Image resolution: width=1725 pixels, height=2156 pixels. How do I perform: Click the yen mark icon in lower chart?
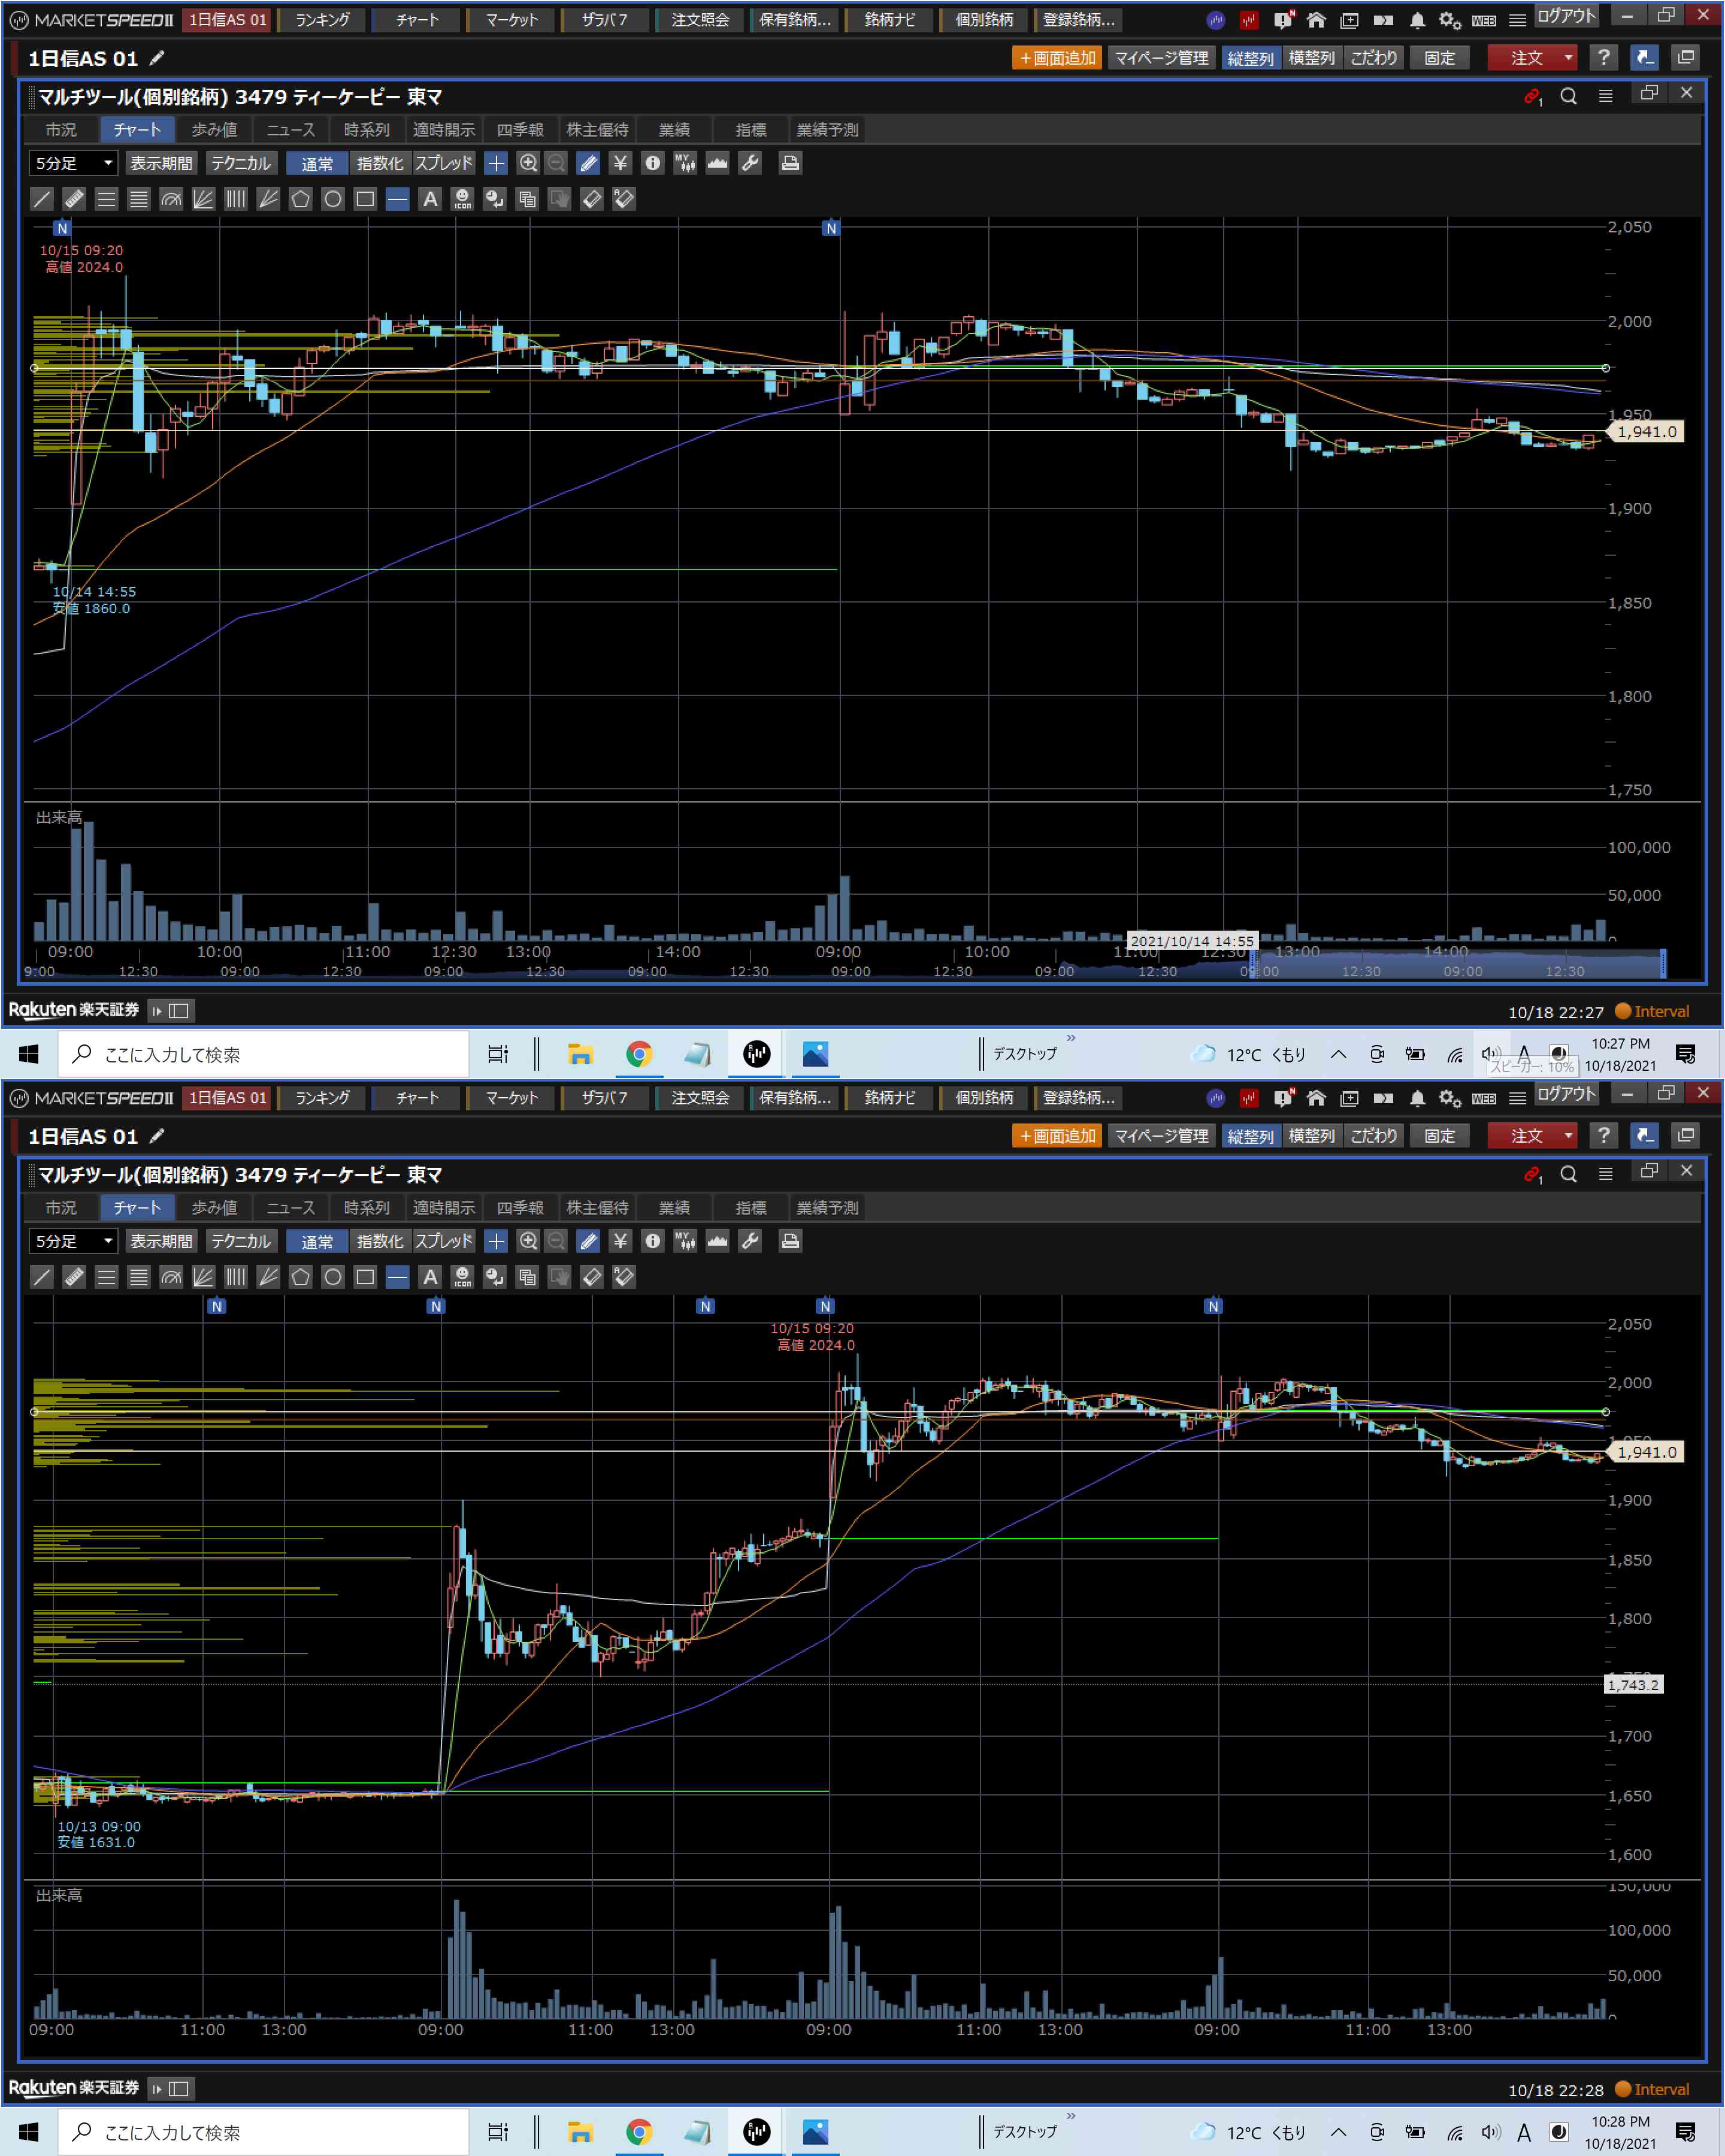620,1241
